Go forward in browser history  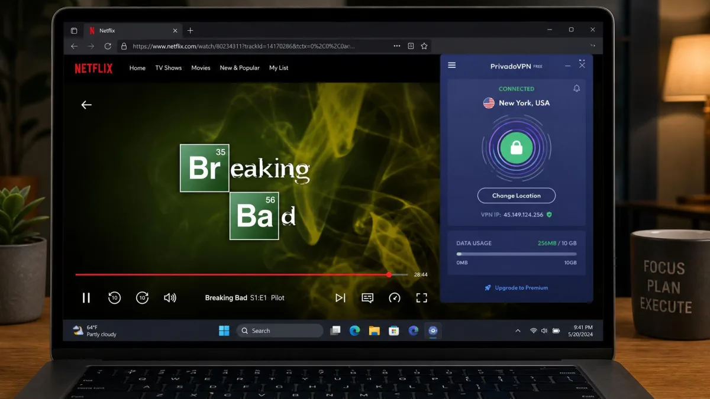(91, 46)
